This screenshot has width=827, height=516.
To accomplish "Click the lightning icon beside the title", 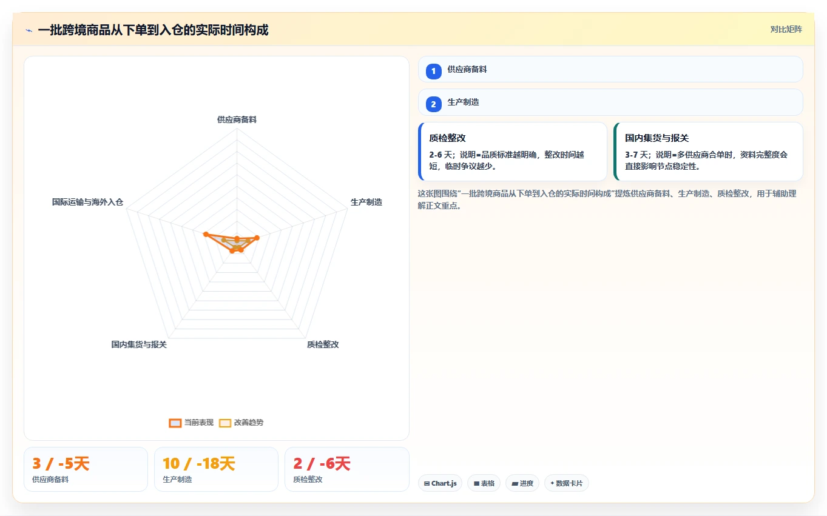I will (x=29, y=30).
